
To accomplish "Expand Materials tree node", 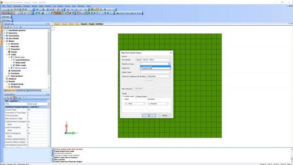I will (7, 46).
